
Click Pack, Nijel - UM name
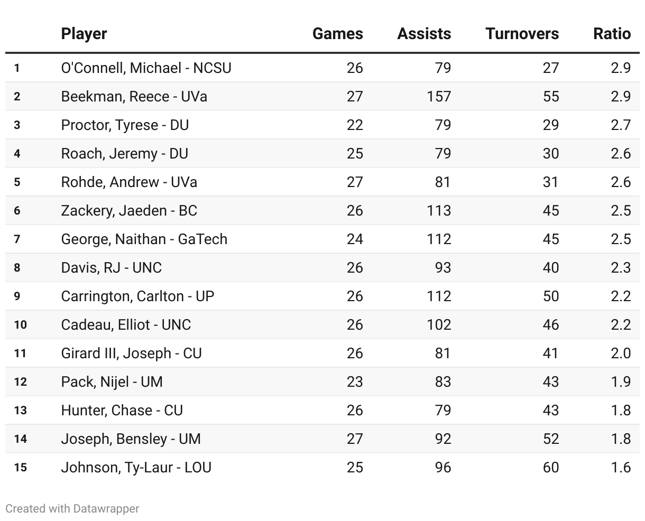pyautogui.click(x=112, y=382)
